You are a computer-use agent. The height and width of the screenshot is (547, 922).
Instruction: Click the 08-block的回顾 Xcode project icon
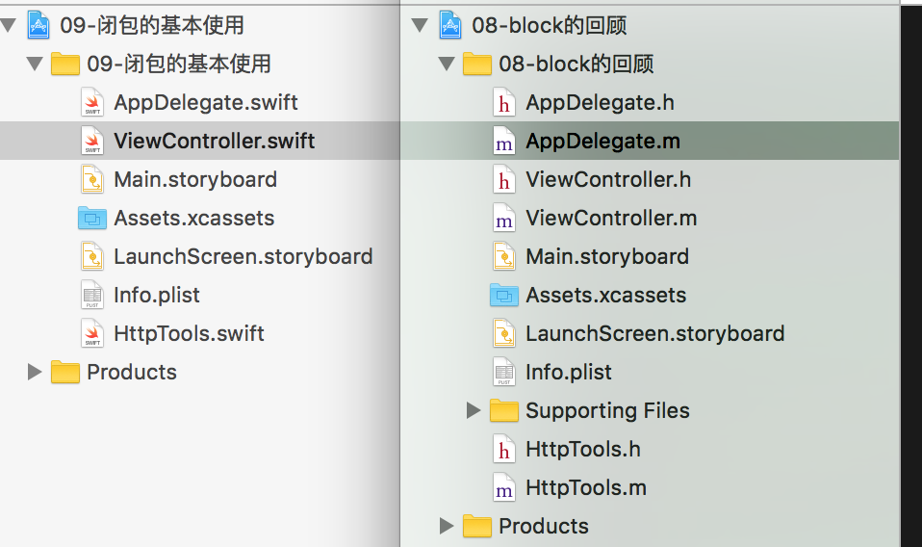450,25
